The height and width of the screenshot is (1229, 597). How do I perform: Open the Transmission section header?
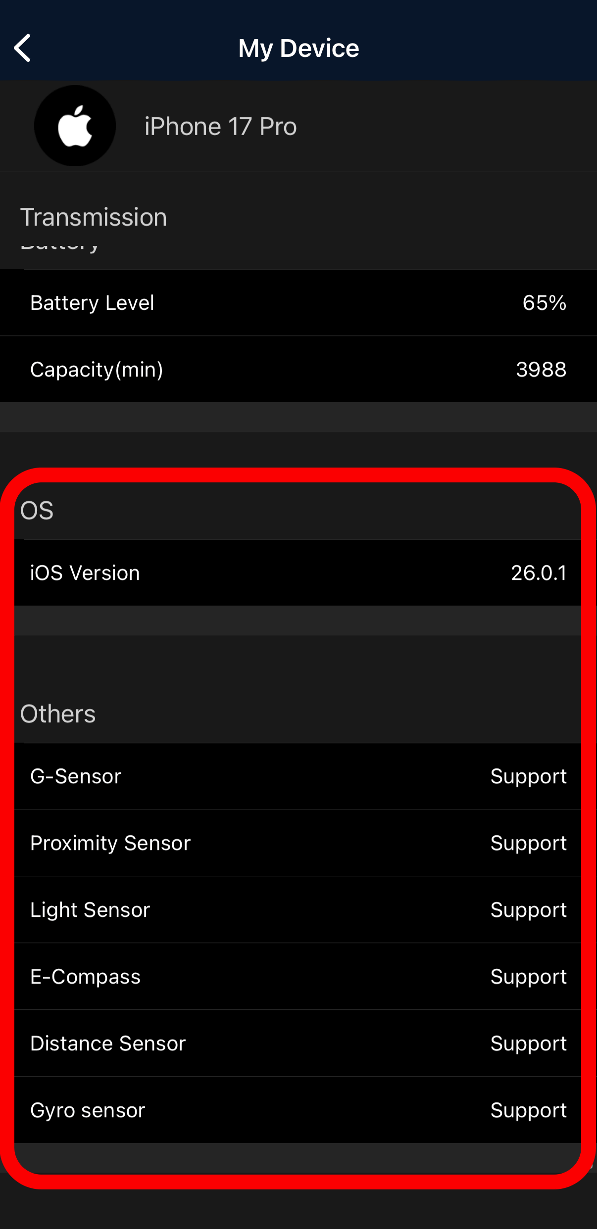(x=94, y=217)
